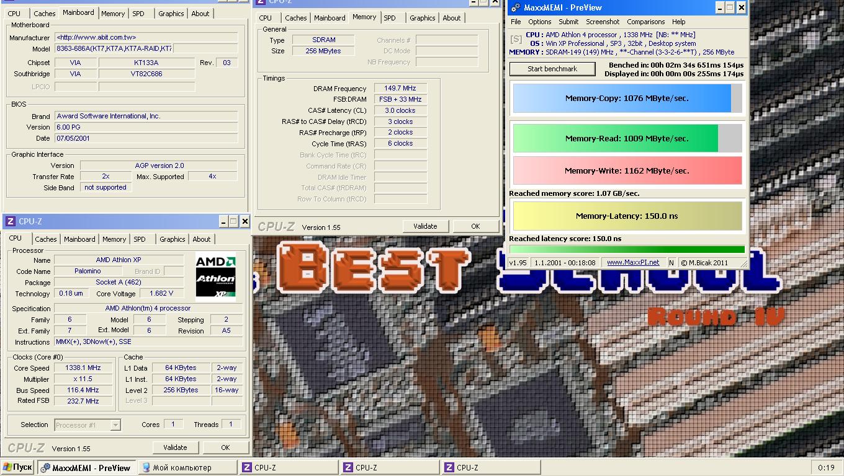Open the Options menu in MaxxMEMI

tap(540, 22)
